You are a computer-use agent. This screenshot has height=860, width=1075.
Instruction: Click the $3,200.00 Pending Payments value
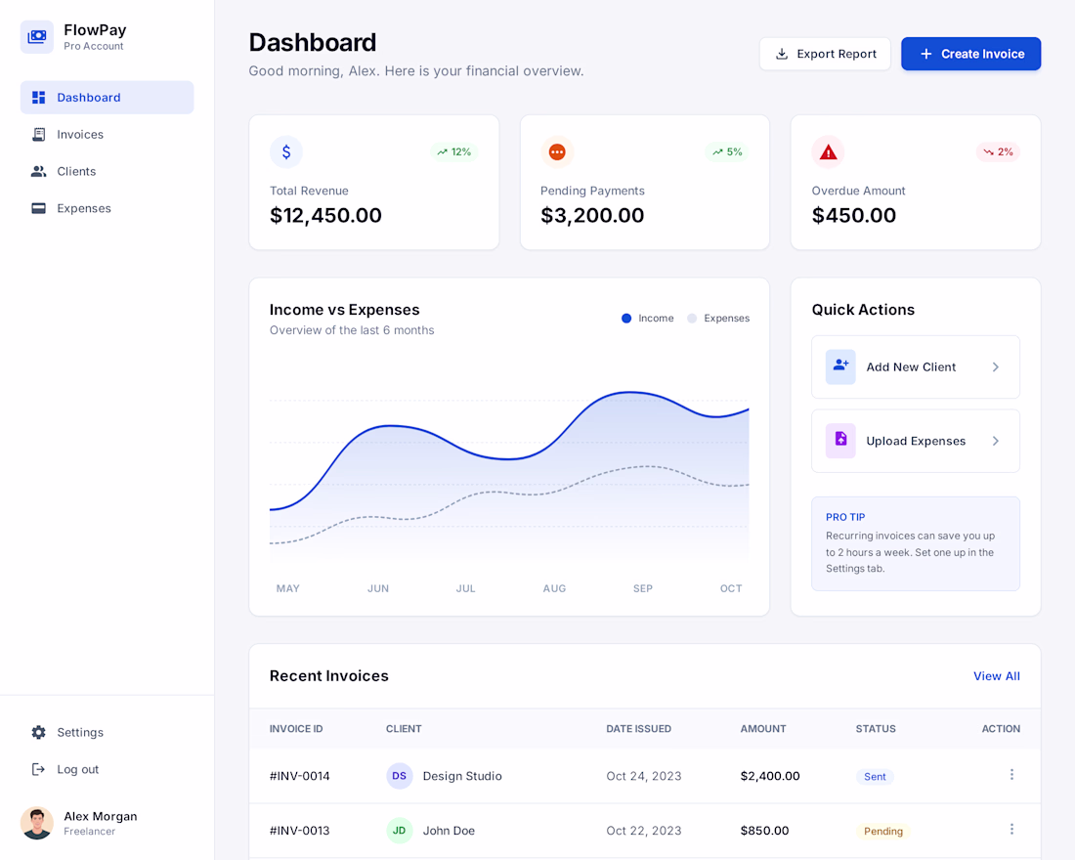[592, 215]
